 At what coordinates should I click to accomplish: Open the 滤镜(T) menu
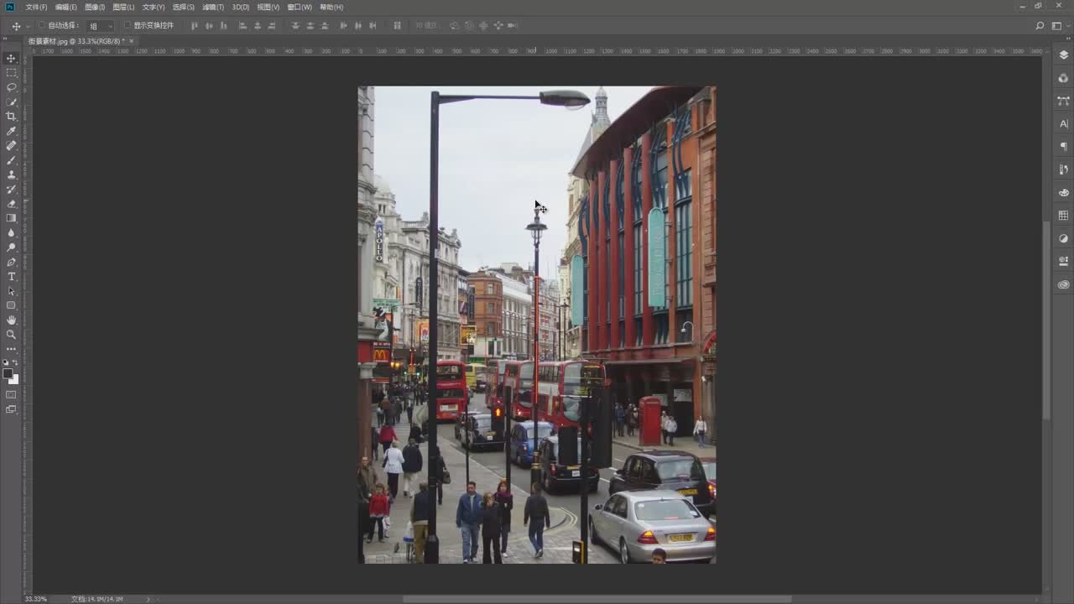(x=213, y=7)
